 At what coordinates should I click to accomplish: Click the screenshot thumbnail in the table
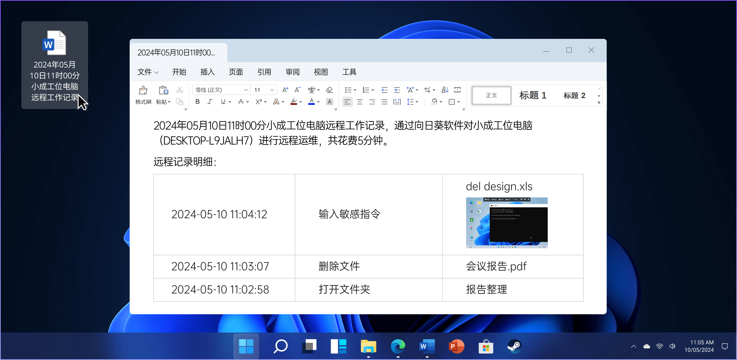click(x=507, y=223)
